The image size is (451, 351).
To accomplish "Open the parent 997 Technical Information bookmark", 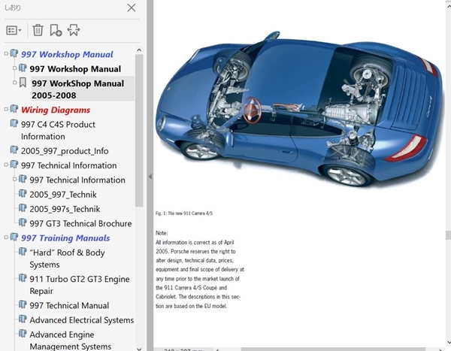I will tap(68, 165).
